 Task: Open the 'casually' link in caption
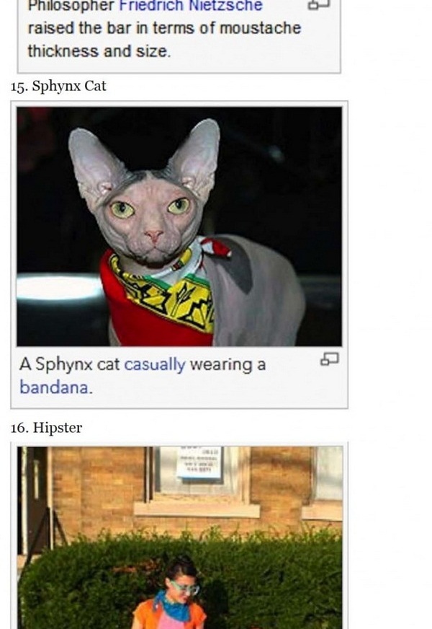(x=155, y=365)
